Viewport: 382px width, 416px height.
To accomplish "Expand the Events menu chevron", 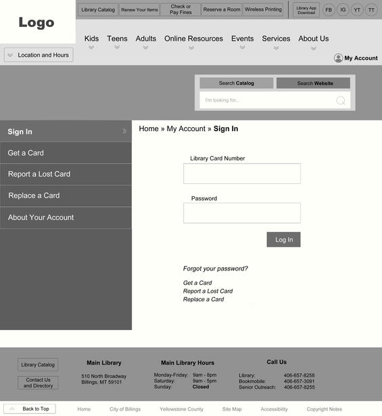I will (x=242, y=47).
